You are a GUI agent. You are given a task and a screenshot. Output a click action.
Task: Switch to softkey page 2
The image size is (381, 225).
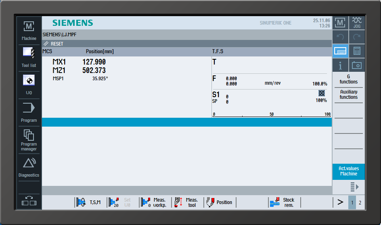[360, 202]
